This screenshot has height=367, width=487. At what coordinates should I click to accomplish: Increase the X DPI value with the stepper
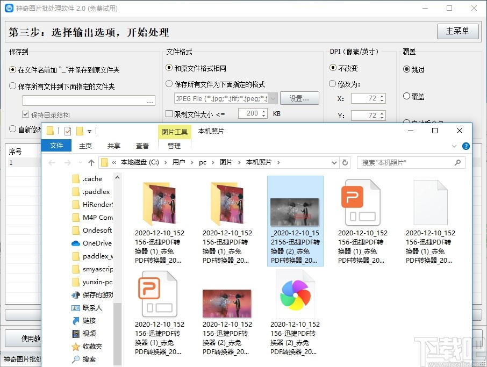(382, 95)
